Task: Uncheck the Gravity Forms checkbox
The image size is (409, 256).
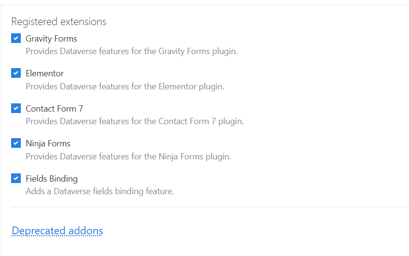Action: point(16,39)
